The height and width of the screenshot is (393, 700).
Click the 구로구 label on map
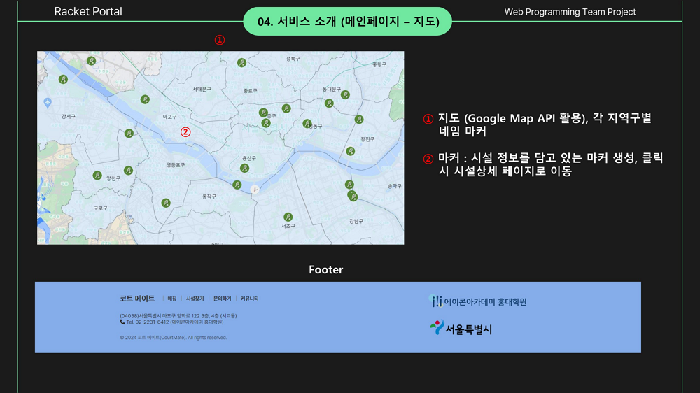click(x=100, y=208)
